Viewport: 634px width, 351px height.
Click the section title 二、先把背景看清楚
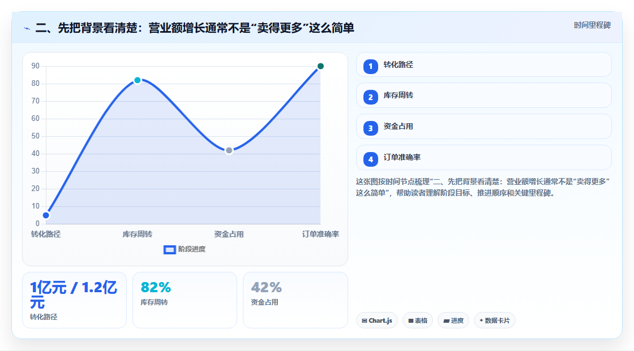coord(195,28)
